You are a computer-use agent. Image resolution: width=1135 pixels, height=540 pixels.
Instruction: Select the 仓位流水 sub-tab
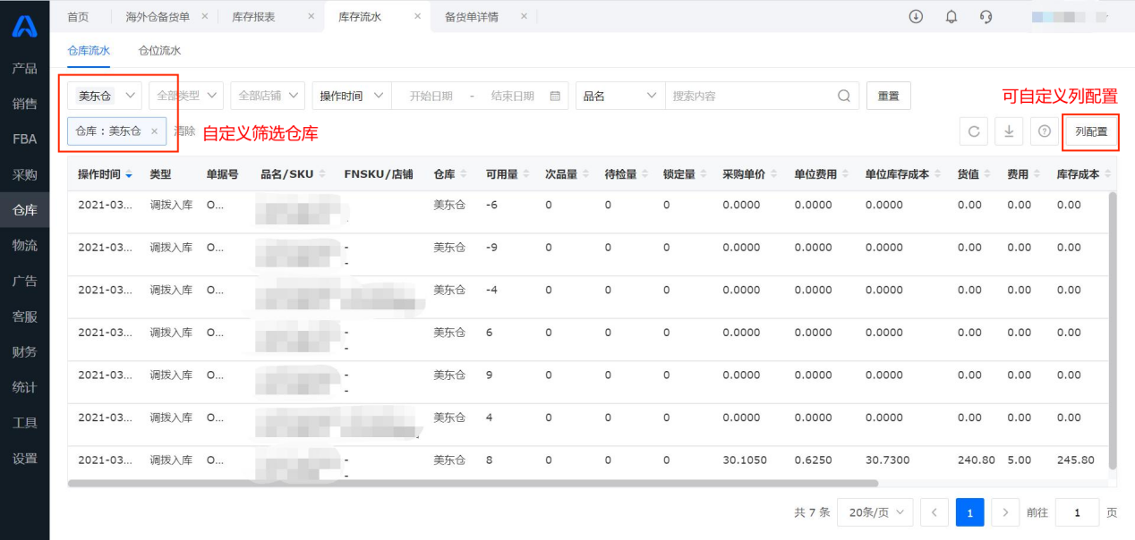tap(159, 51)
